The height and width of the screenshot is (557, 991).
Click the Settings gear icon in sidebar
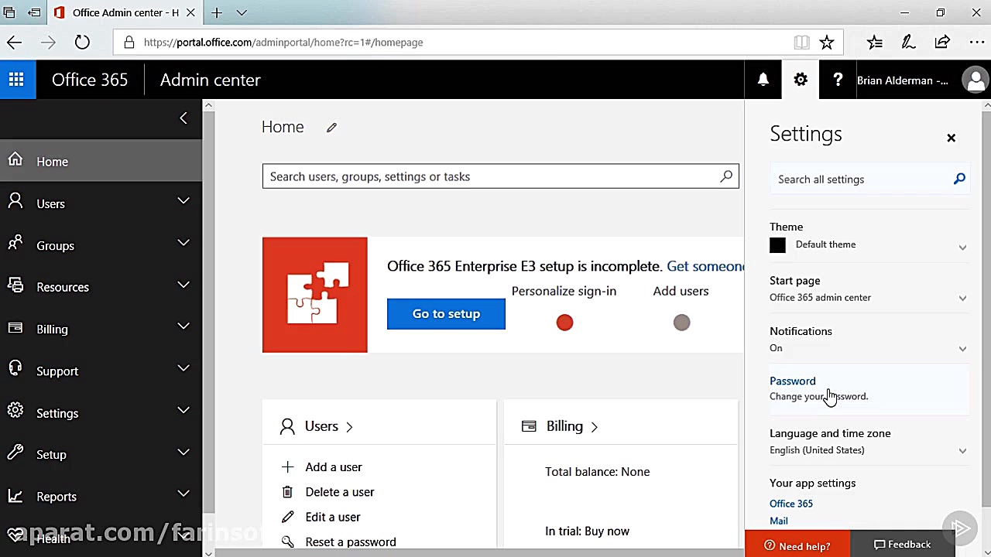pos(15,412)
